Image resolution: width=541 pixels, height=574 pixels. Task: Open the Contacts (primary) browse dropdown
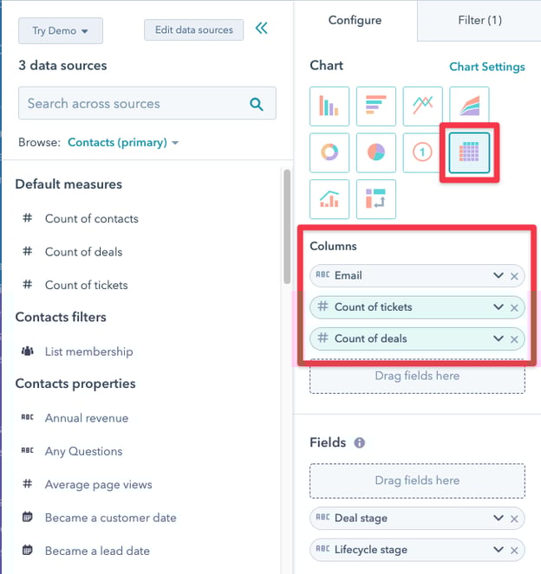123,142
